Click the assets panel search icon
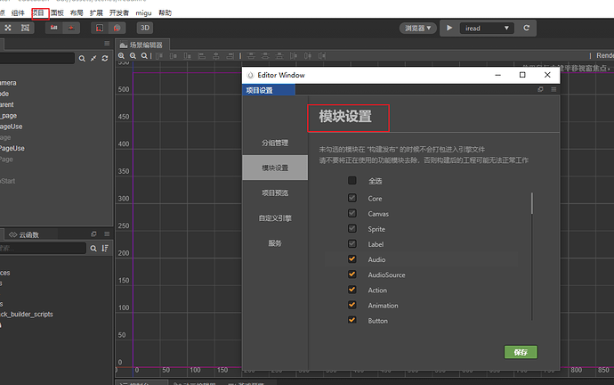 coord(93,248)
